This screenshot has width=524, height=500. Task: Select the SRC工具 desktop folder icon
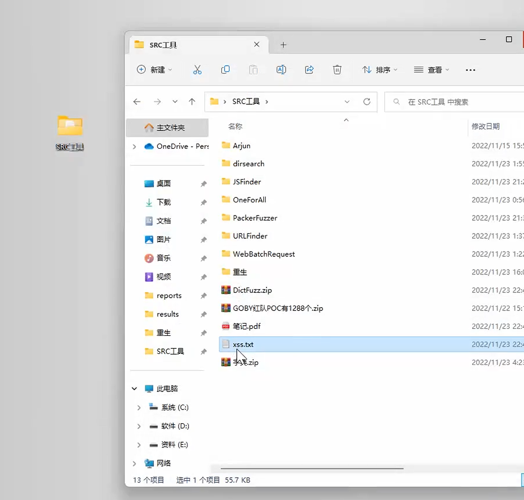tap(70, 132)
